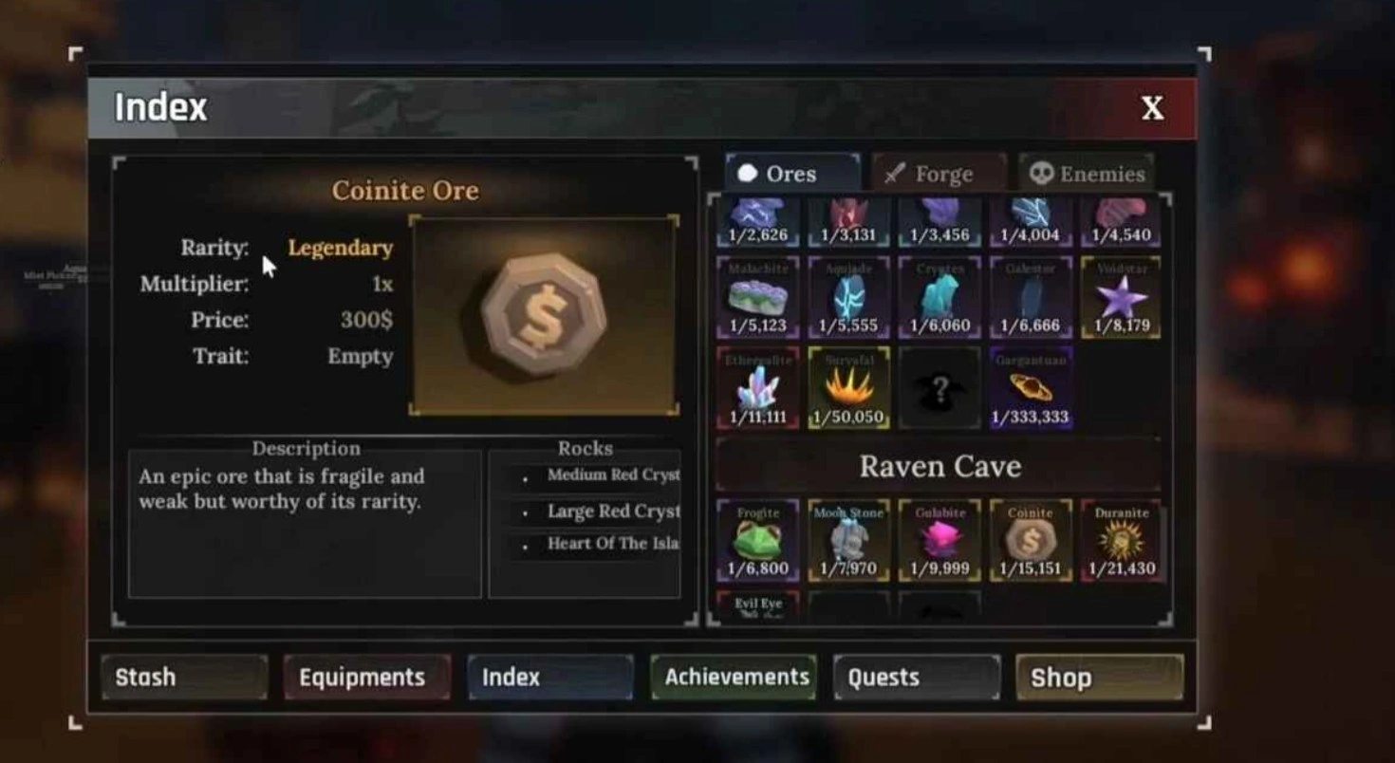Click the Large Red Crystal rock entry
The image size is (1395, 763).
[586, 512]
